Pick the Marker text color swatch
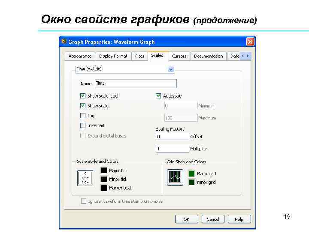This screenshot has width=309, height=232. [104, 188]
